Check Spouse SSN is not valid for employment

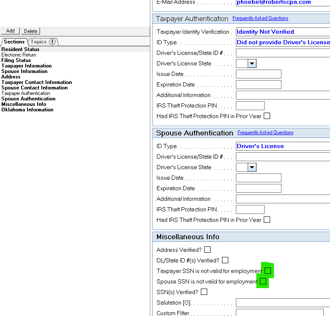(263, 281)
